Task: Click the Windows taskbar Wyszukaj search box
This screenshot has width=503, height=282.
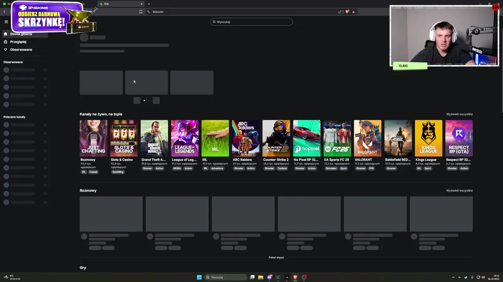Action: point(226,277)
